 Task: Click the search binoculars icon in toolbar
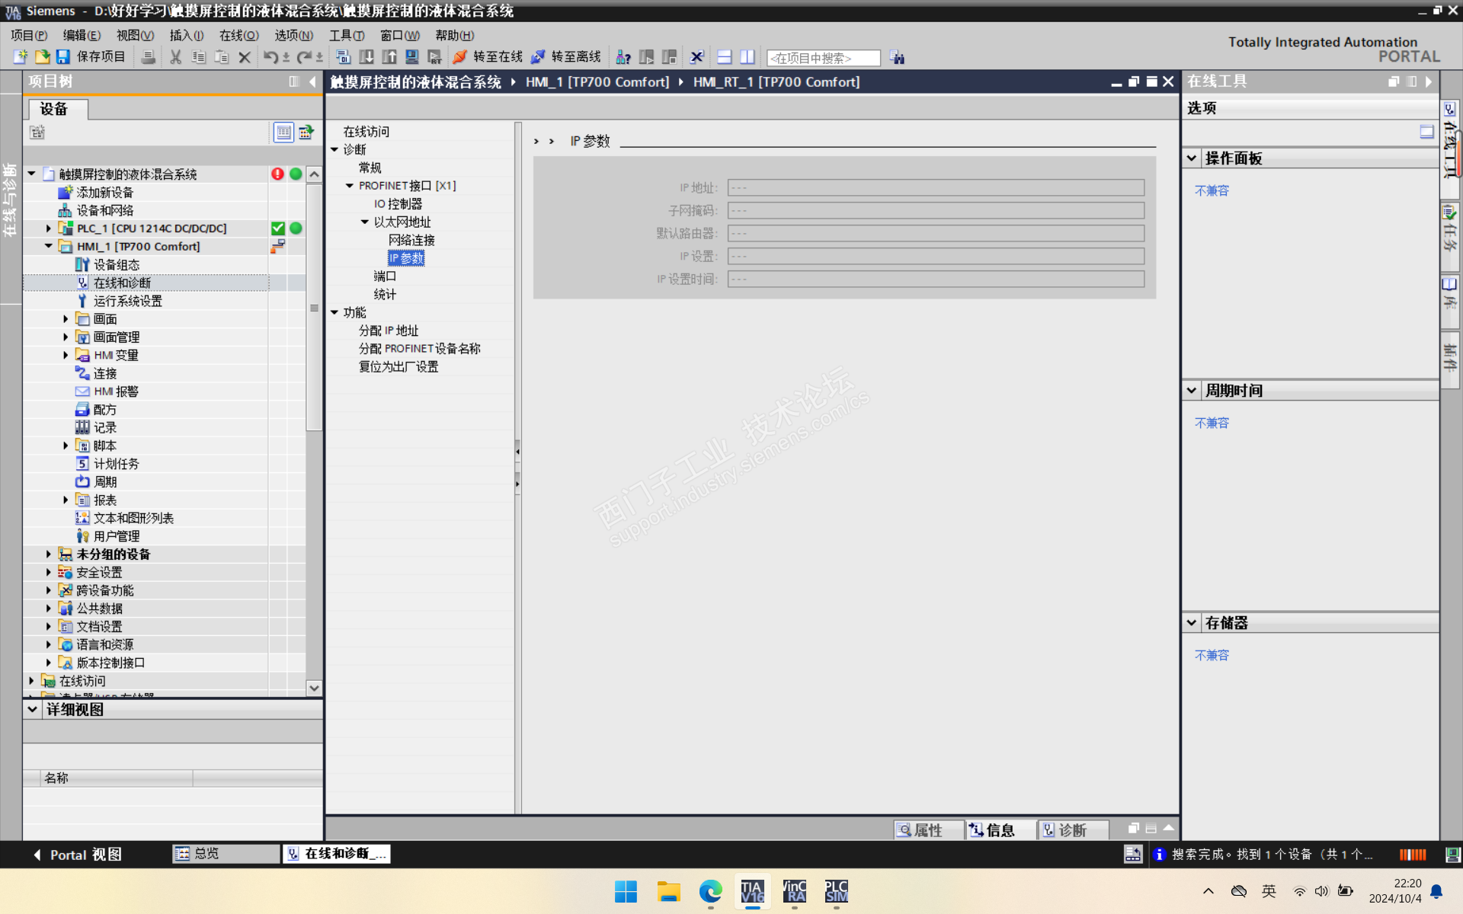click(x=897, y=58)
